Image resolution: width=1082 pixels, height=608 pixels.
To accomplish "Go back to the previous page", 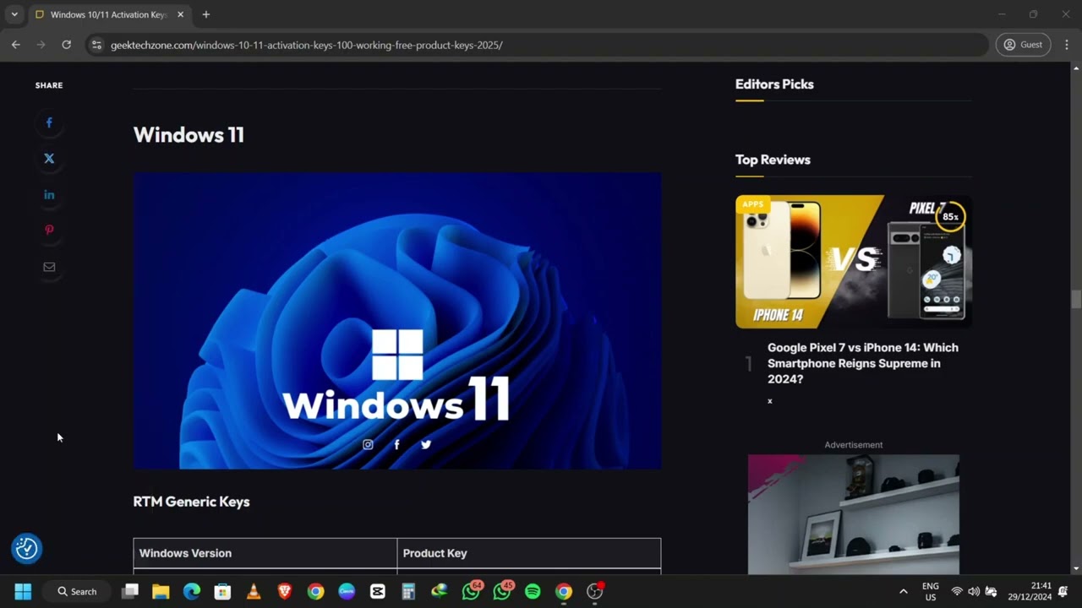I will click(15, 45).
